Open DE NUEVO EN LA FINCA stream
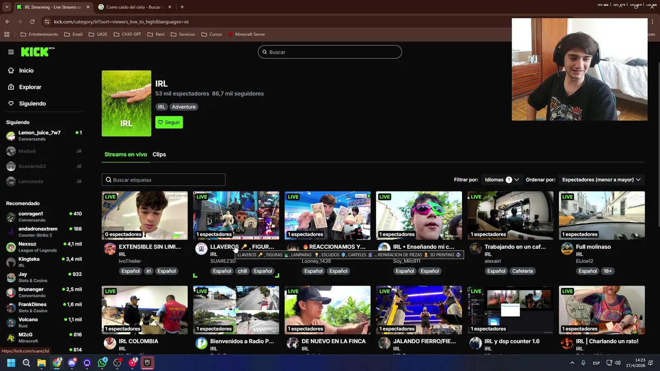 334,341
